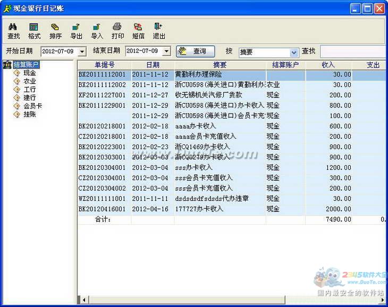Click the 查找 search text field
This screenshot has height=307, width=388.
coord(352,52)
